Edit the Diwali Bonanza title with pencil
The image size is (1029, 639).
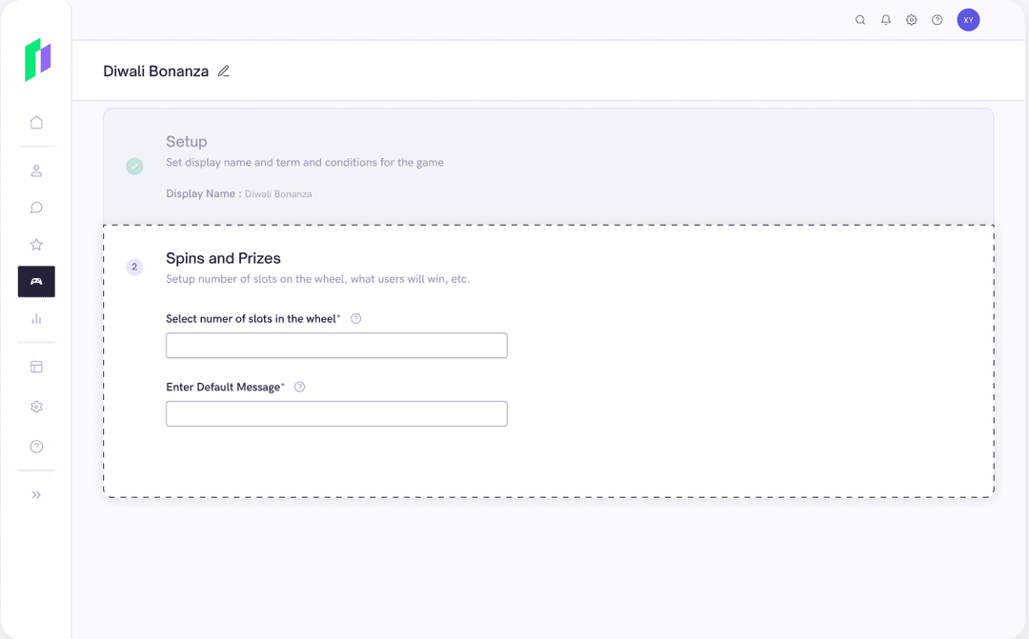point(224,71)
